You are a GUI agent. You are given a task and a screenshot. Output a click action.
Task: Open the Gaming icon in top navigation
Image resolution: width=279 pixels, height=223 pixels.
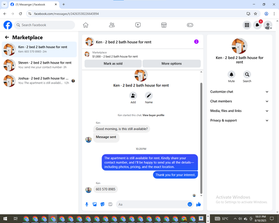pos(190,25)
